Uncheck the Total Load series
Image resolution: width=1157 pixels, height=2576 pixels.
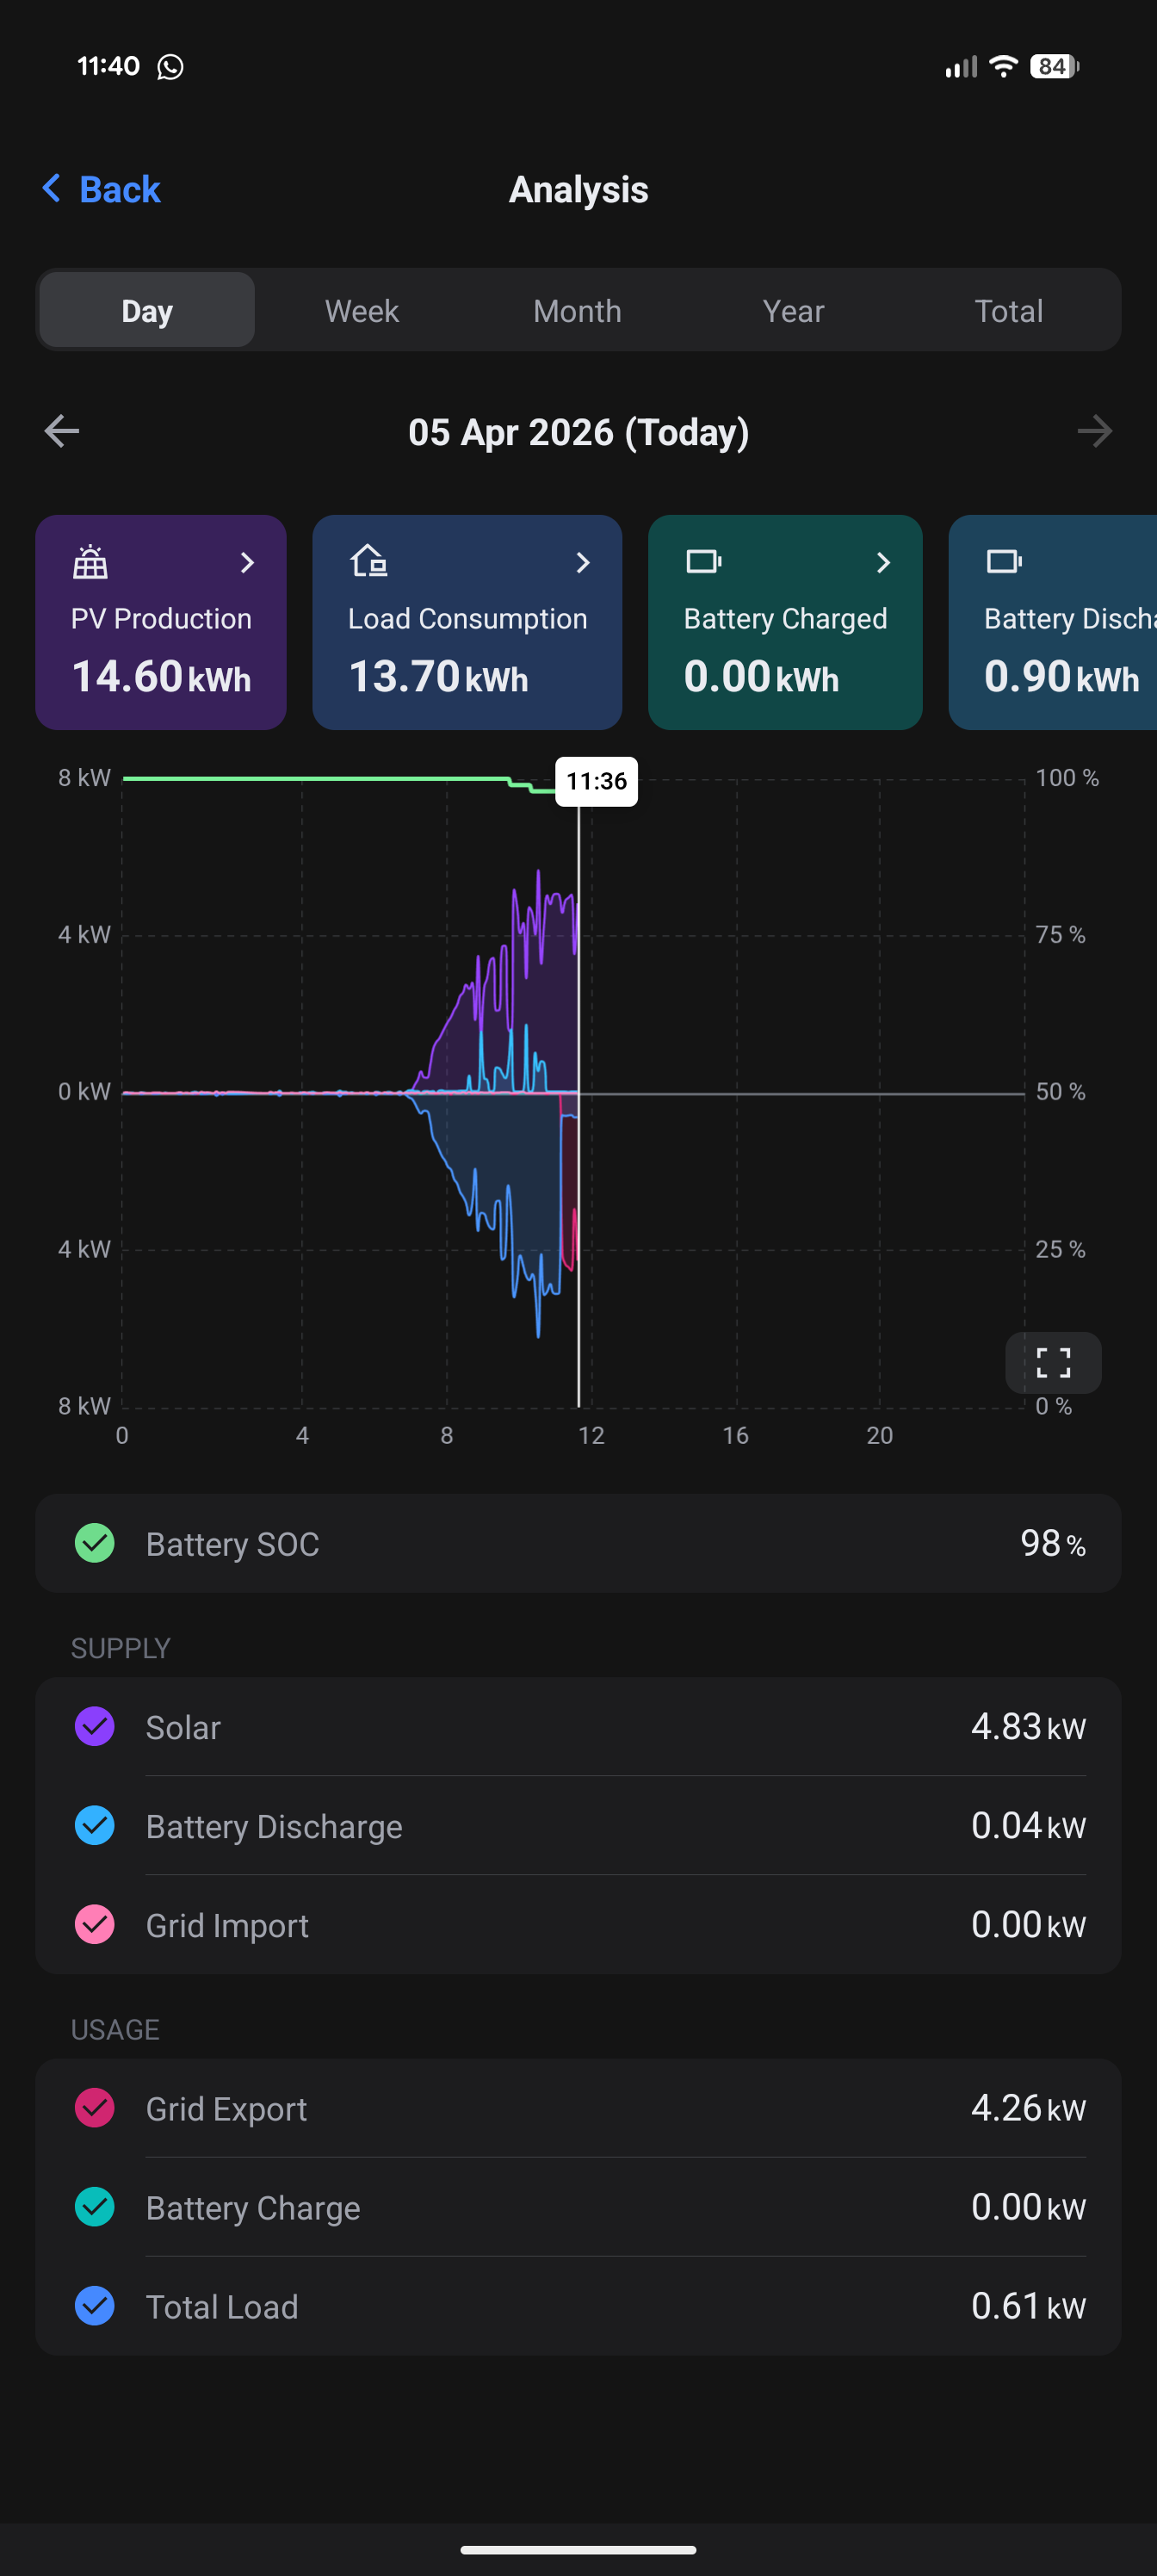95,2306
